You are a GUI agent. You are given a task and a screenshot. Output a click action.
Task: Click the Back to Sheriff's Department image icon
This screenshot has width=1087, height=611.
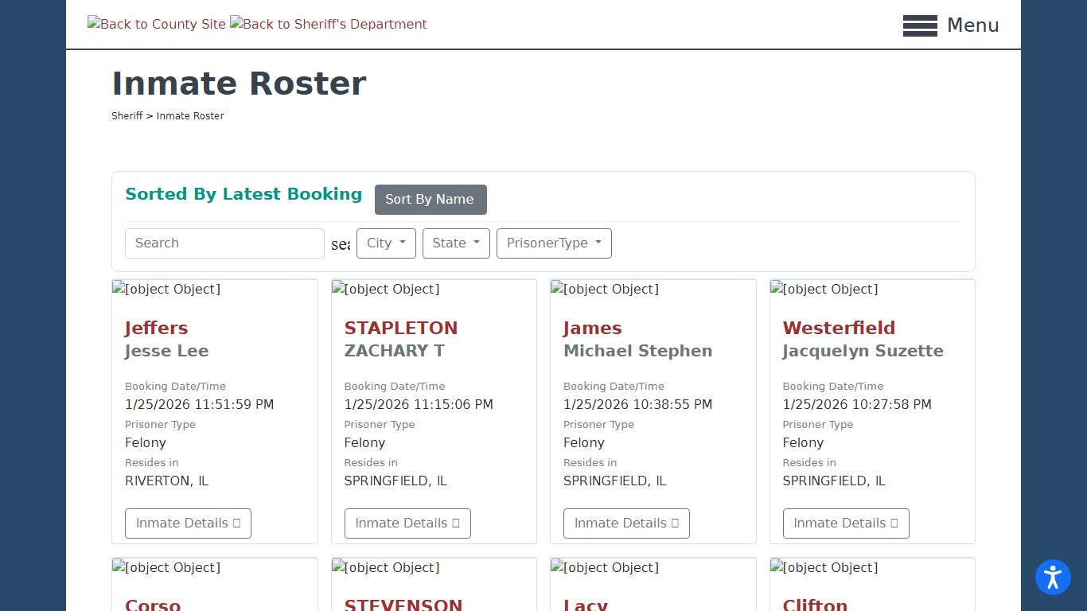pos(328,24)
